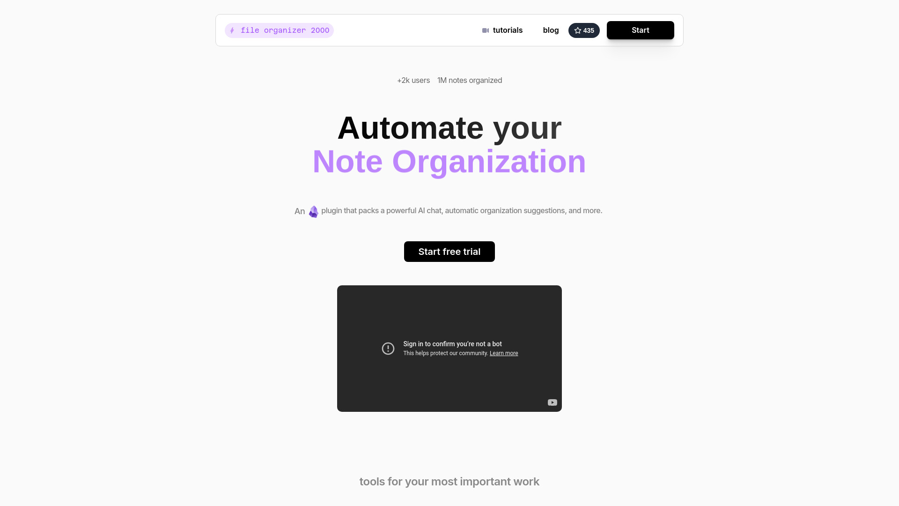This screenshot has height=506, width=899.
Task: Toggle sign-in to confirm bot protection
Action: point(449,348)
